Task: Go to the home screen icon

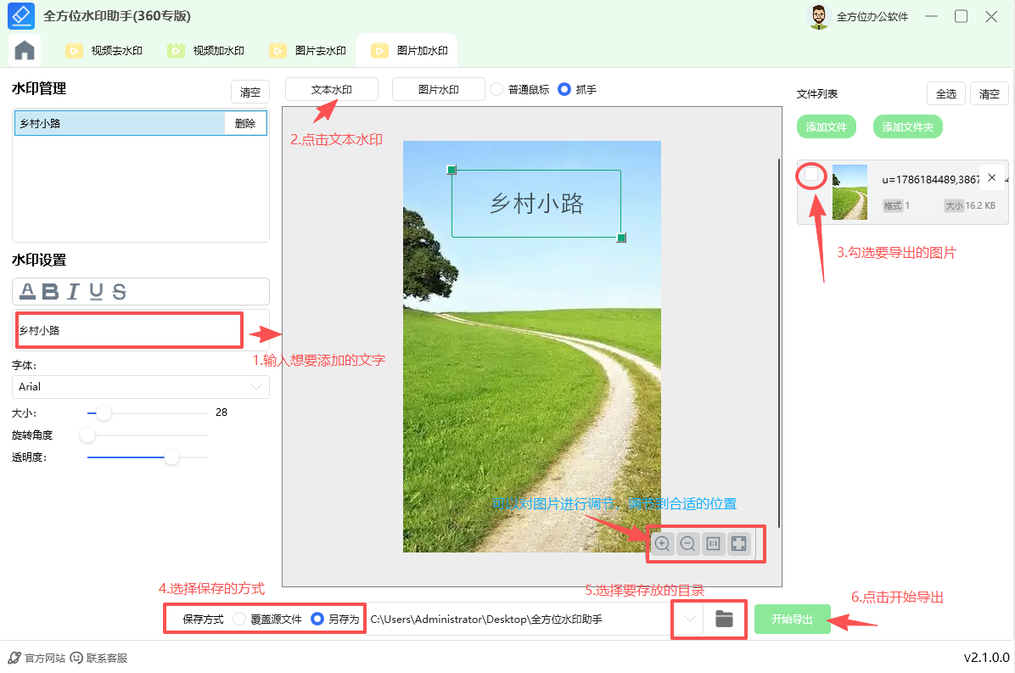Action: (25, 50)
